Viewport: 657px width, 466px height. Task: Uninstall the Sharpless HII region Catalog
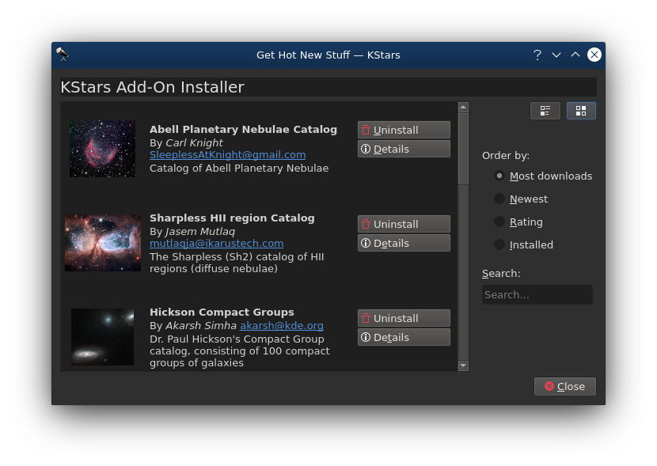[404, 224]
